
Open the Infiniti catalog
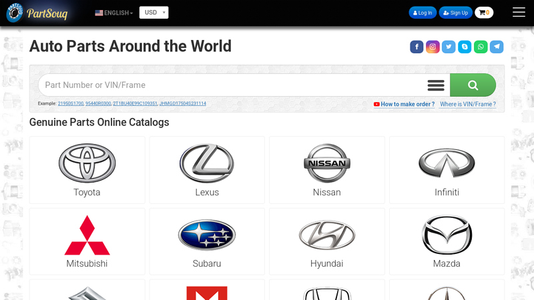click(x=447, y=170)
